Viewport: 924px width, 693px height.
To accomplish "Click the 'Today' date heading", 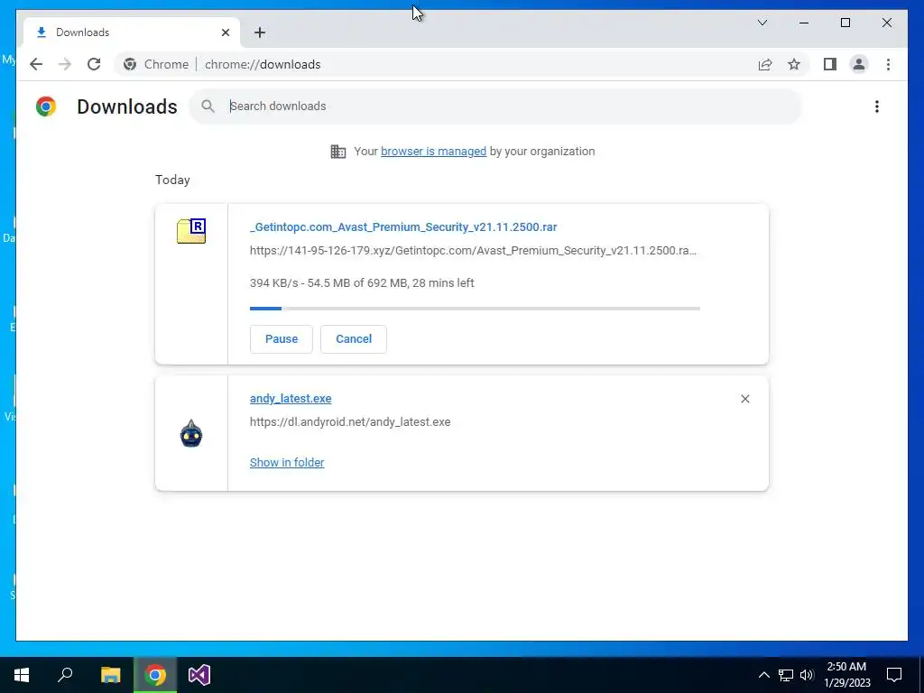I will [172, 180].
